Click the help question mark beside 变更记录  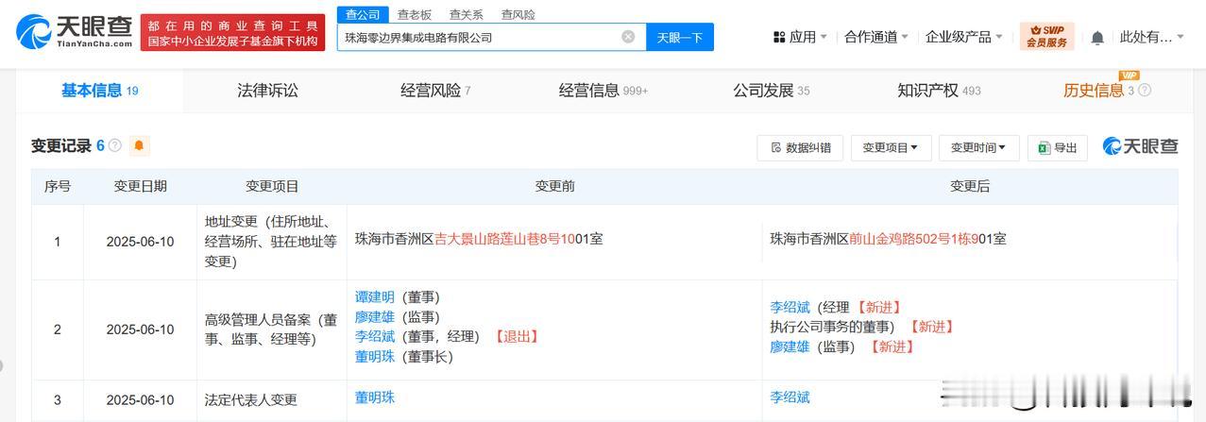tap(115, 145)
